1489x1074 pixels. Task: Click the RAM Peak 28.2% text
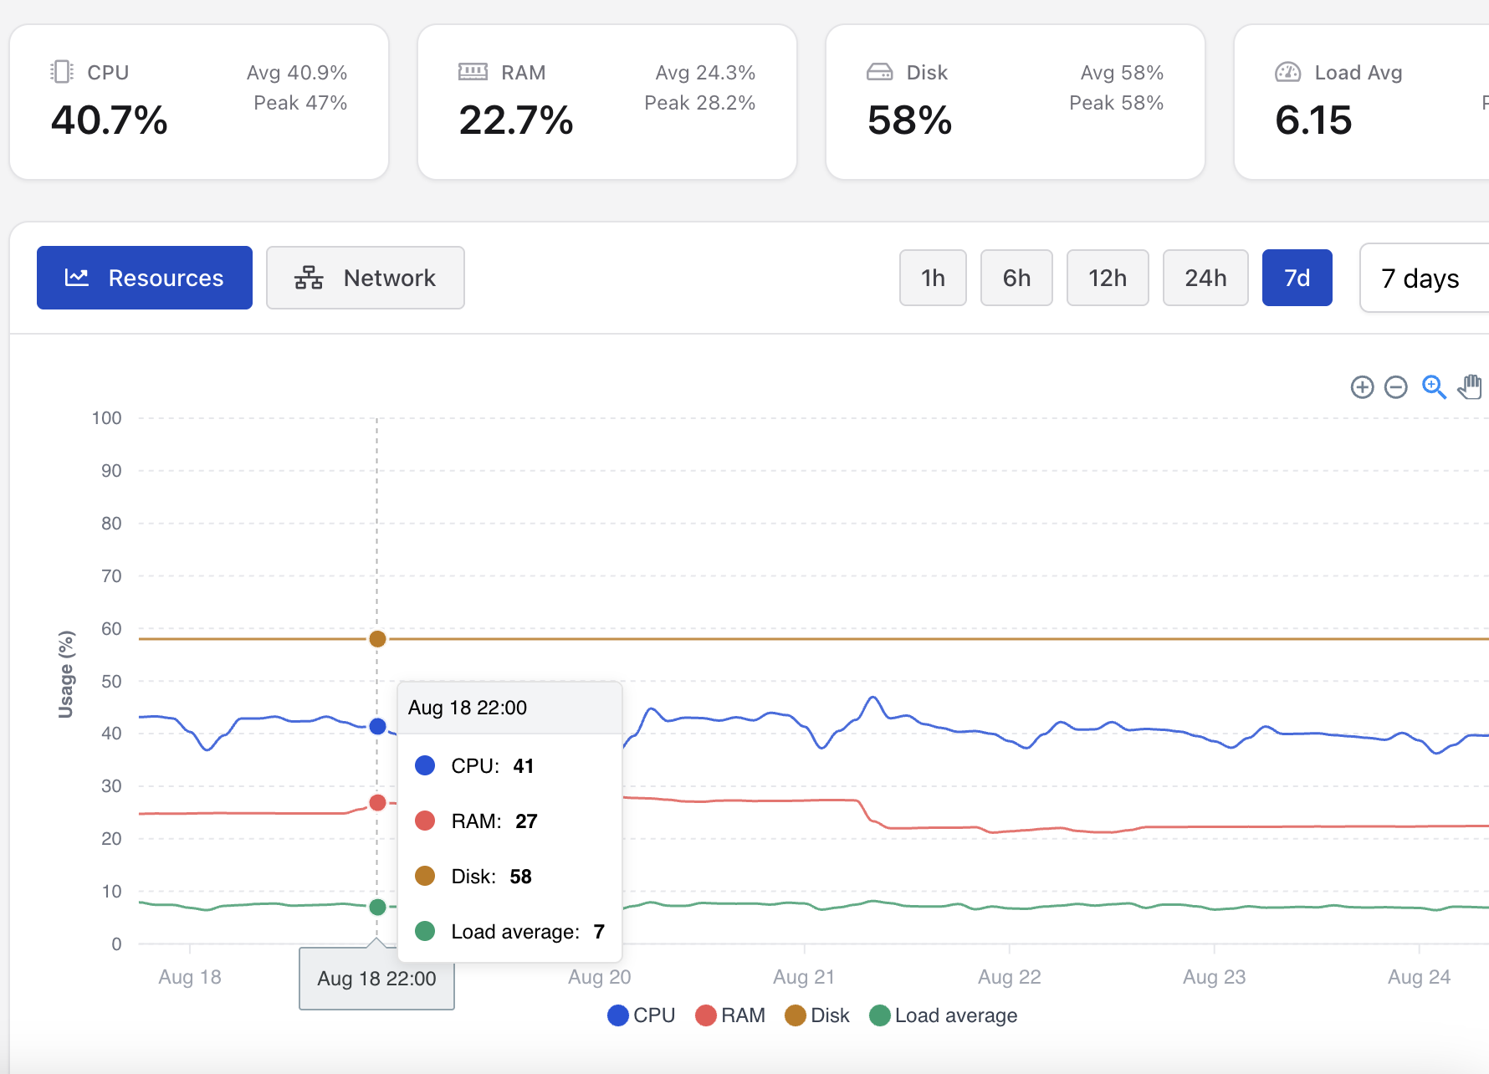700,103
